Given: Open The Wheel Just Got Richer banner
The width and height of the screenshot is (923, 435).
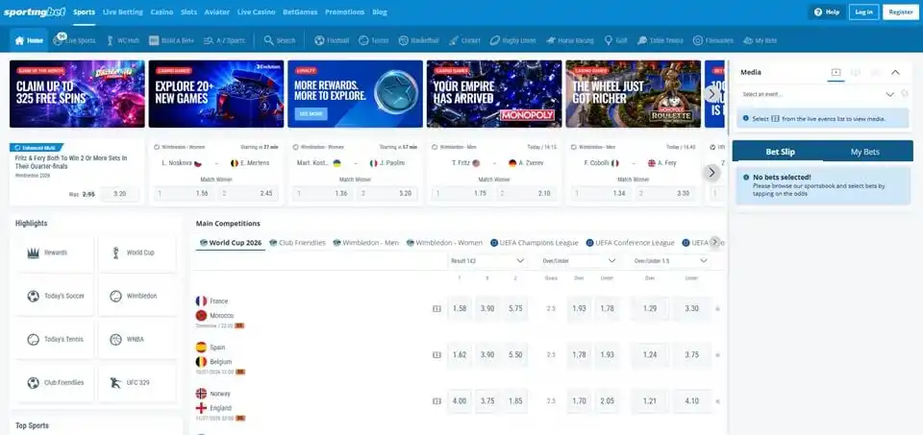Looking at the screenshot, I should [x=634, y=94].
